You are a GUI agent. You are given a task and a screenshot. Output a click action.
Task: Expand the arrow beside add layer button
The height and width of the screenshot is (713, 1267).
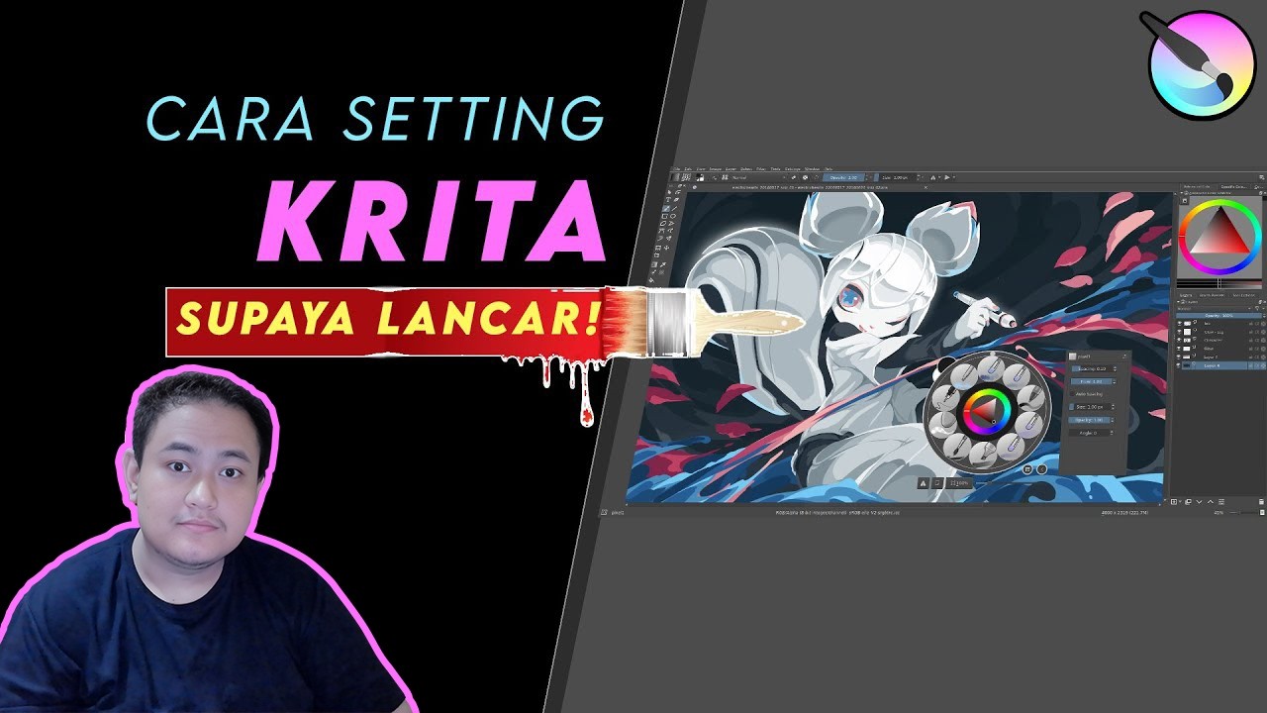pos(1180,501)
